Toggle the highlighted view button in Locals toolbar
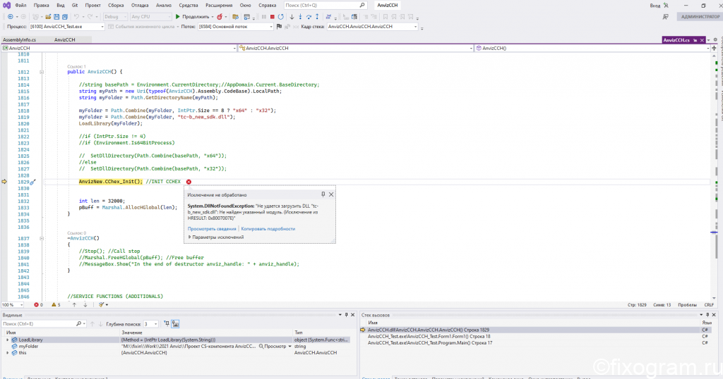The height and width of the screenshot is (379, 723). 175,324
